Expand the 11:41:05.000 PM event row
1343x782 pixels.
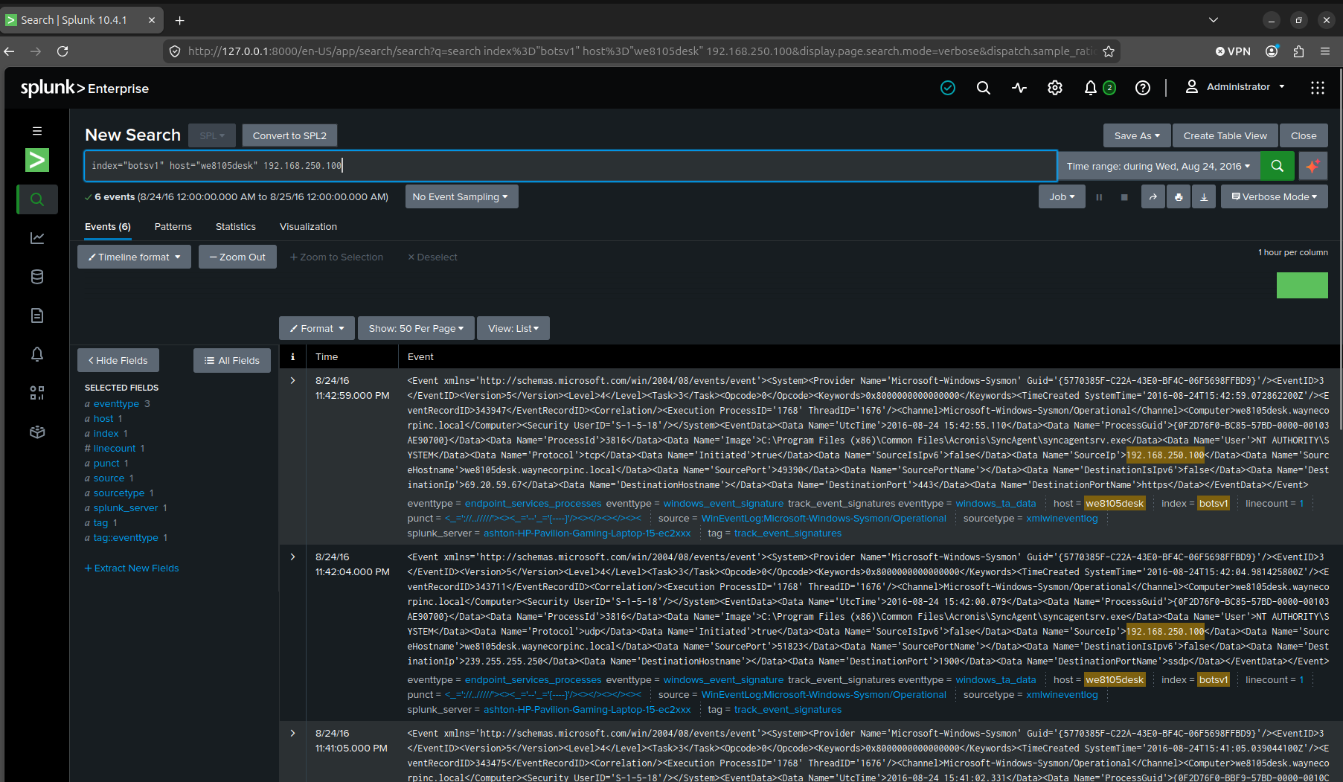[293, 733]
